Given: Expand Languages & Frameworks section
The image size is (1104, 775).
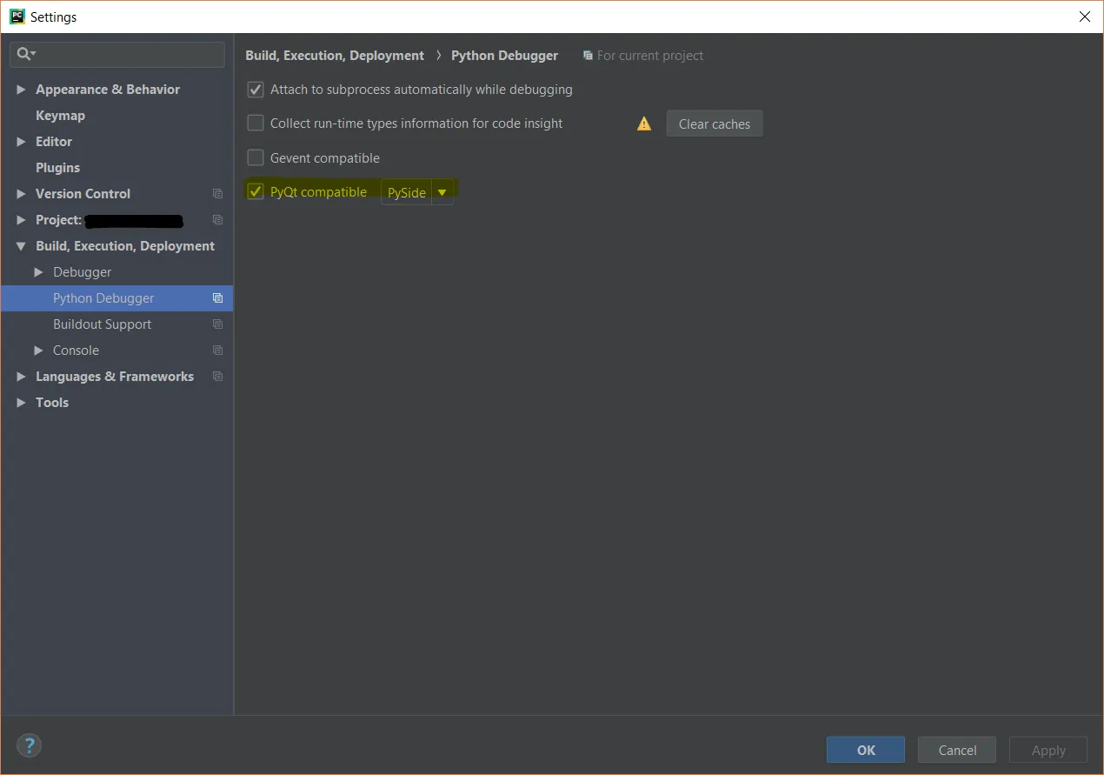Looking at the screenshot, I should (21, 377).
